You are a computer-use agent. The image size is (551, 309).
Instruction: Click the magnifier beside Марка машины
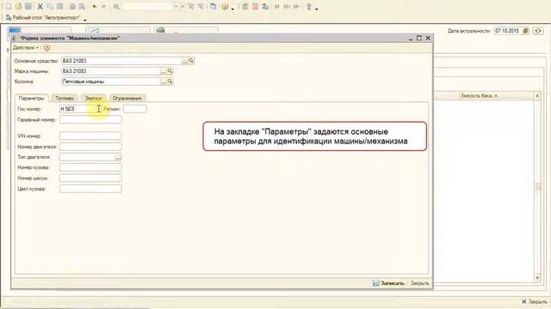(170, 71)
